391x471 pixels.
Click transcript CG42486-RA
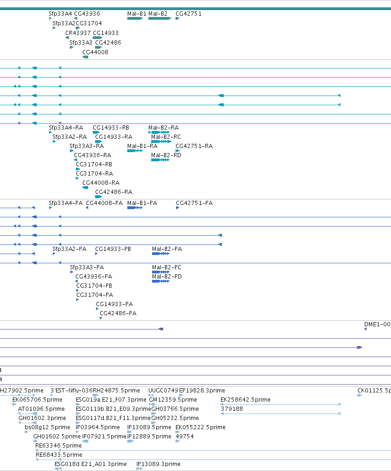(x=114, y=192)
